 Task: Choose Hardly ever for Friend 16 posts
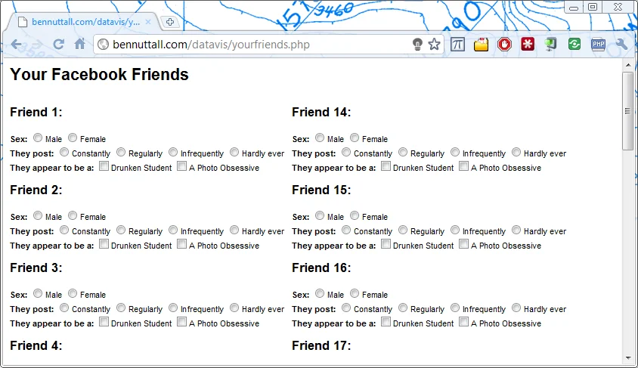pyautogui.click(x=516, y=308)
